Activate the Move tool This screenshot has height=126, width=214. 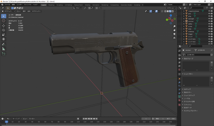[x=4, y=26]
